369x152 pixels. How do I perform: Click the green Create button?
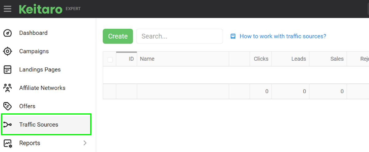[x=118, y=36]
